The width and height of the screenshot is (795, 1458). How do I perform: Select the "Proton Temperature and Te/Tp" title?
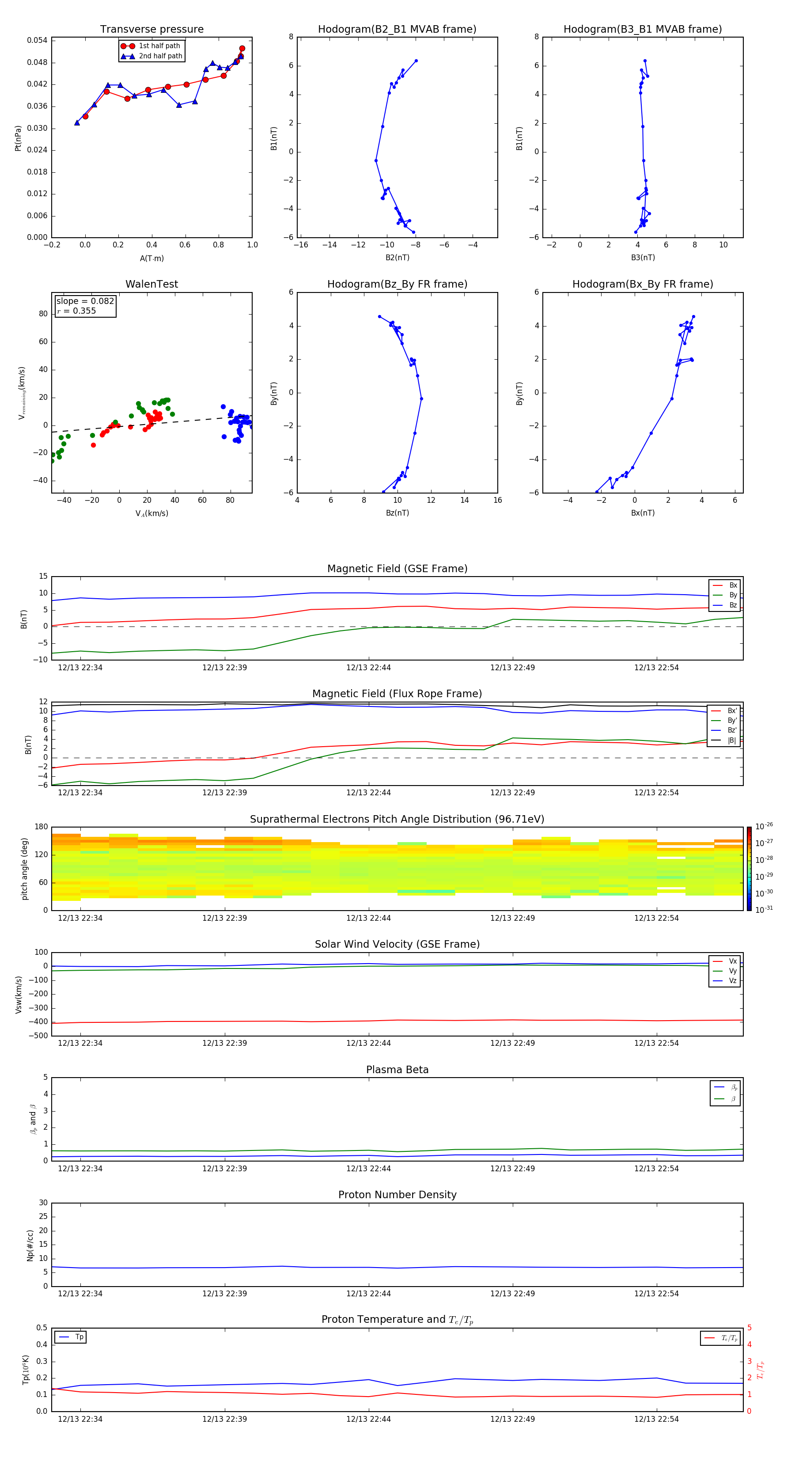(x=397, y=1320)
